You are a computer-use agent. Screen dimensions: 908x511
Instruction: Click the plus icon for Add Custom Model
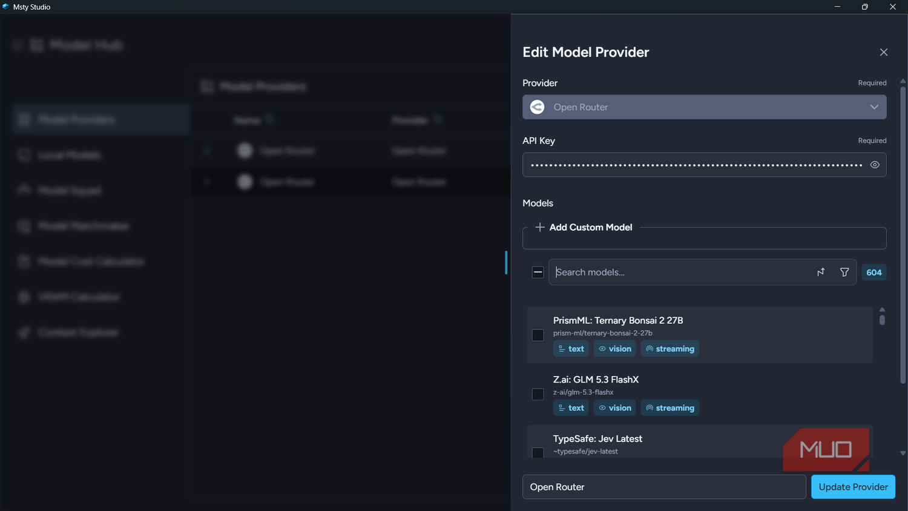tap(540, 227)
